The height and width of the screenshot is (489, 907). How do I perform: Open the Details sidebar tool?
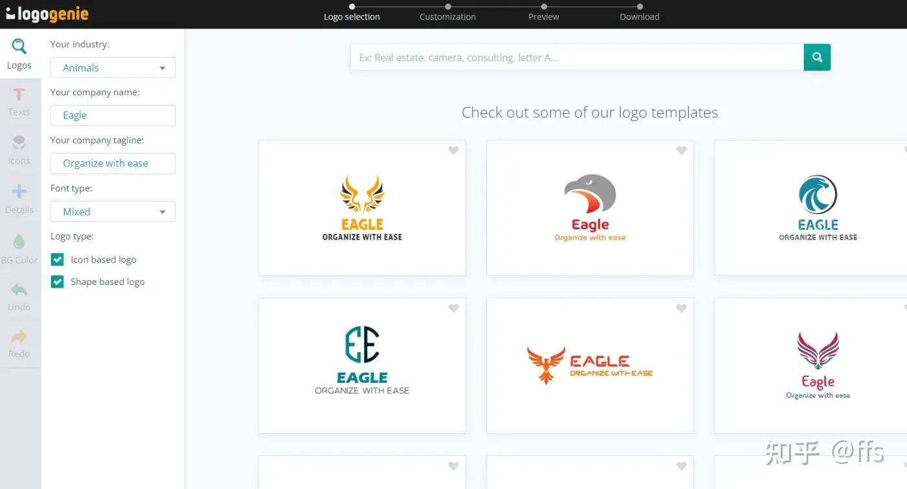tap(19, 199)
